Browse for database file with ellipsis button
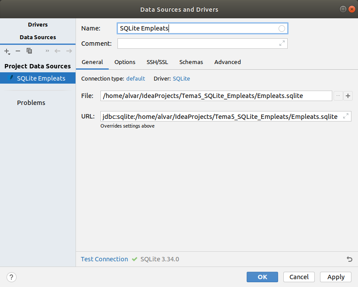 click(338, 96)
